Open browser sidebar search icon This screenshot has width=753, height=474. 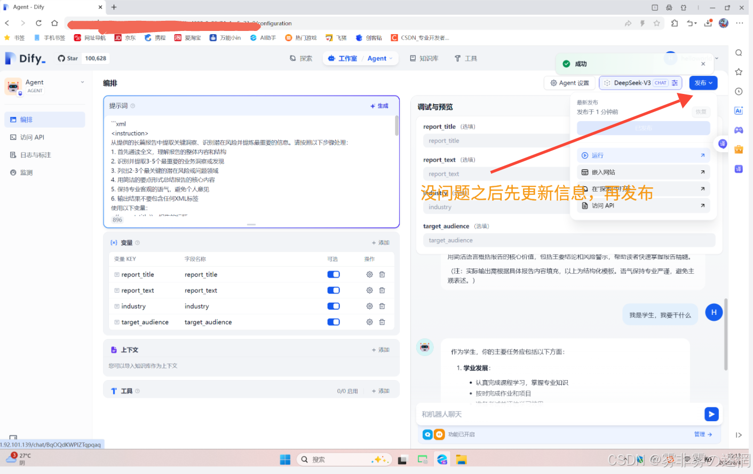pyautogui.click(x=739, y=52)
